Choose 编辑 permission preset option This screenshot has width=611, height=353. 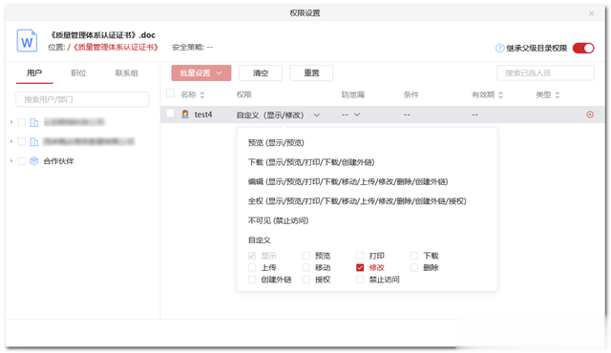[x=348, y=182]
